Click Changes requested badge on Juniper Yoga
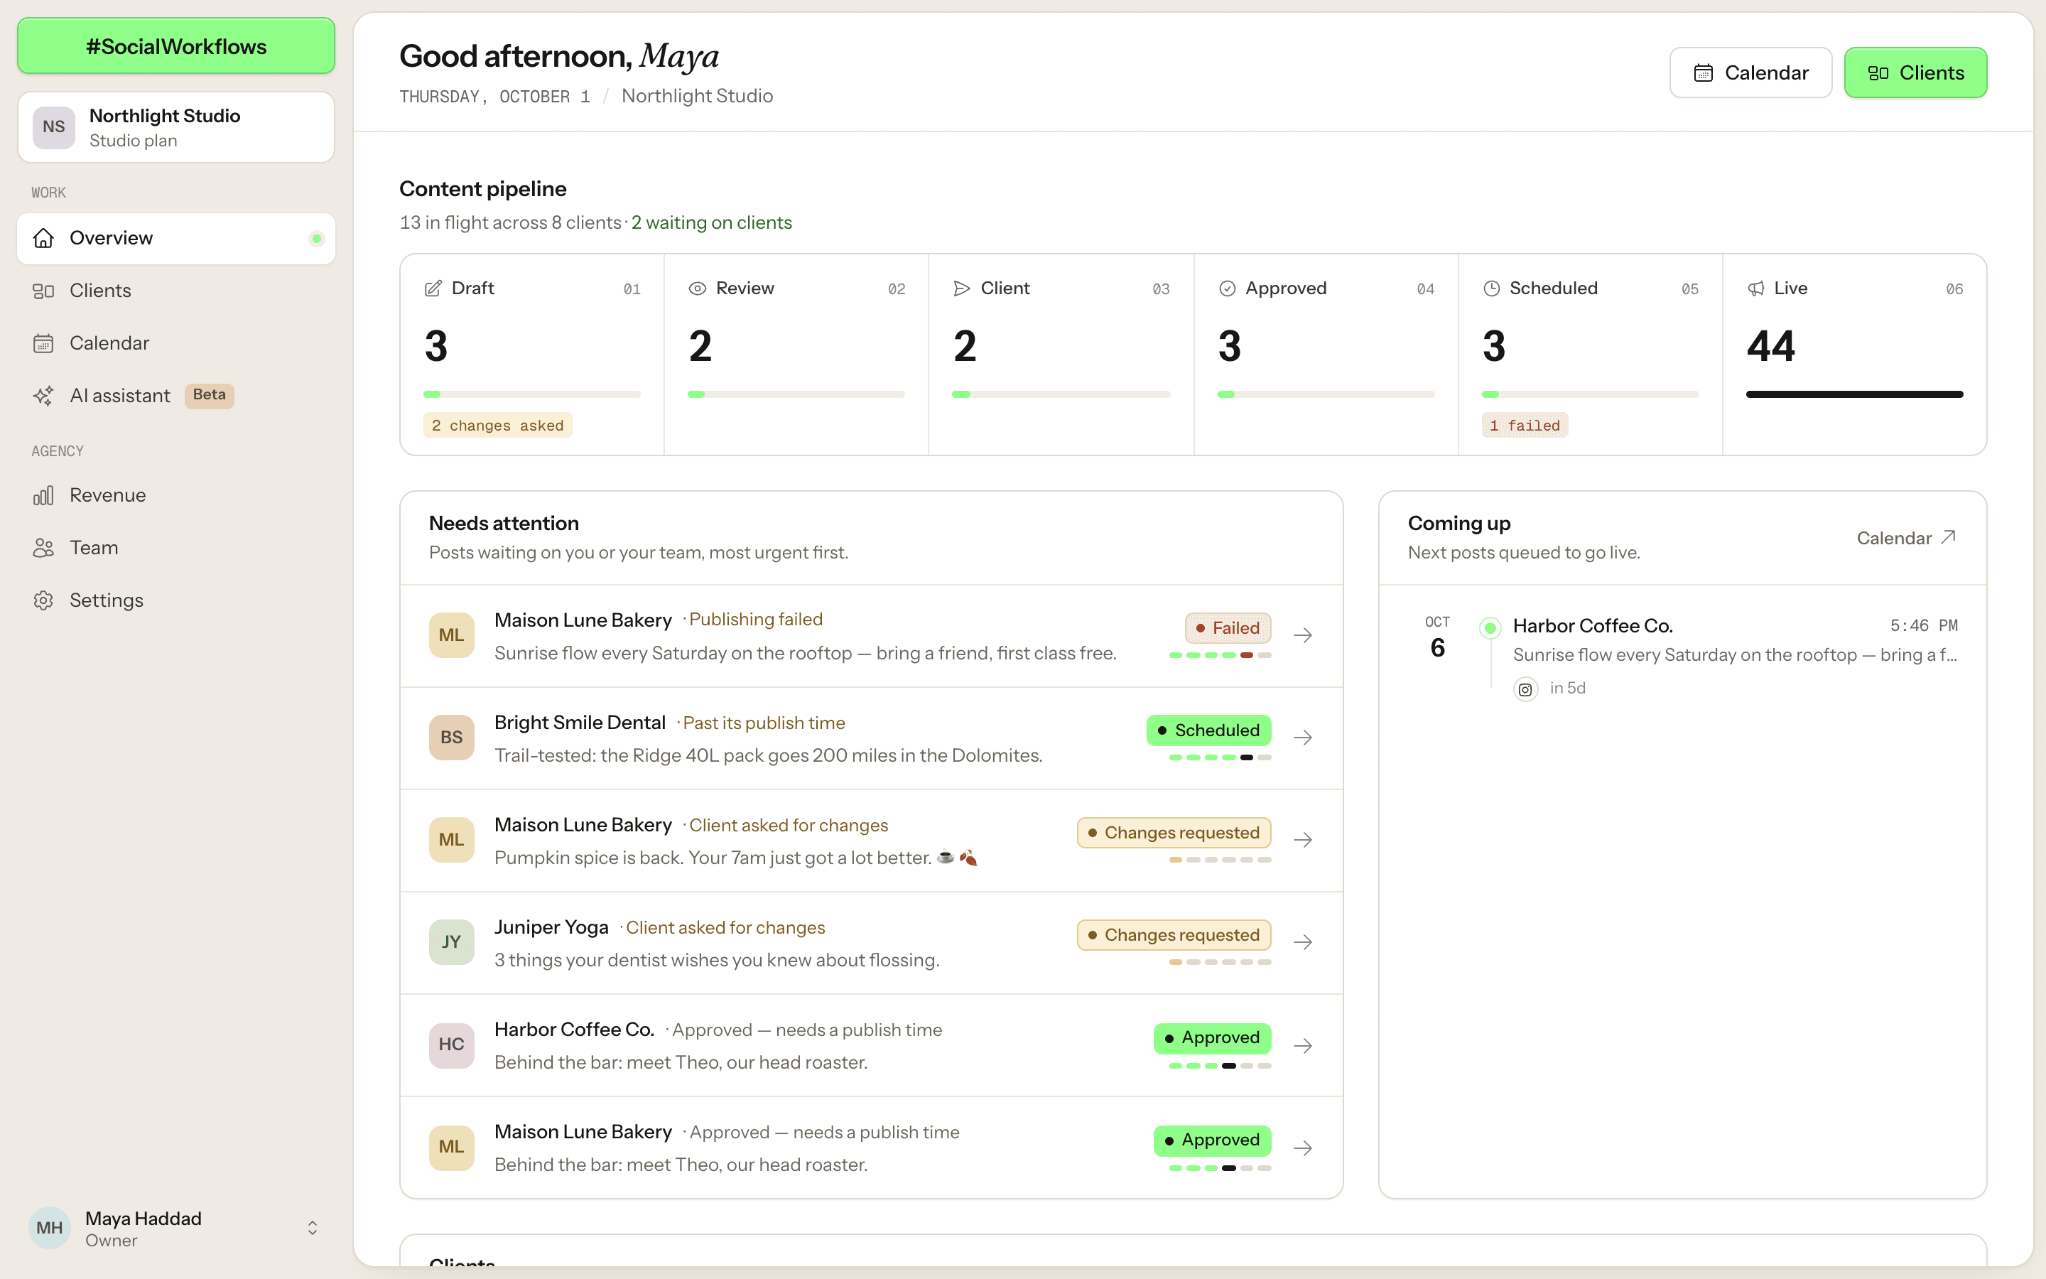 pos(1174,936)
